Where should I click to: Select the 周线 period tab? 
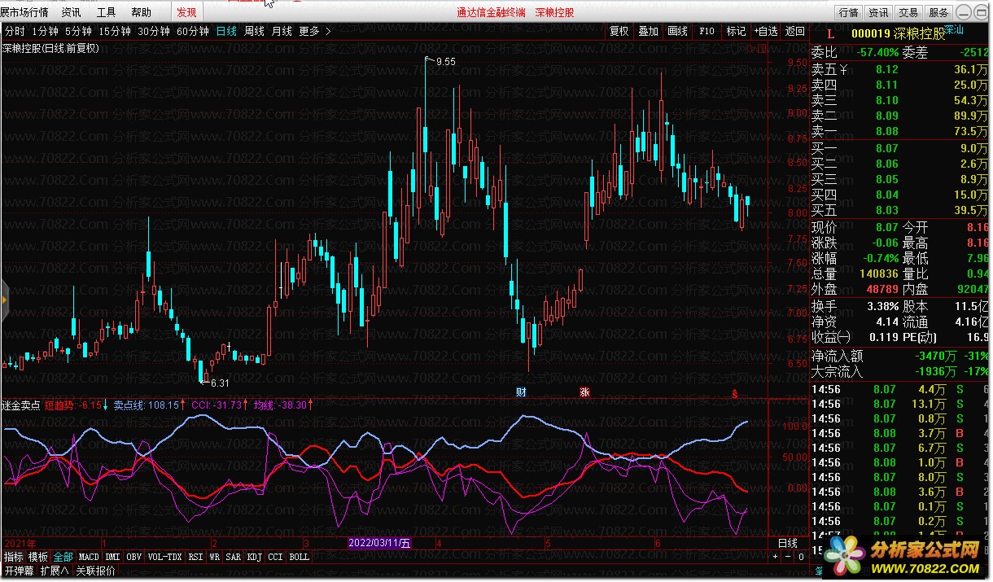(254, 31)
